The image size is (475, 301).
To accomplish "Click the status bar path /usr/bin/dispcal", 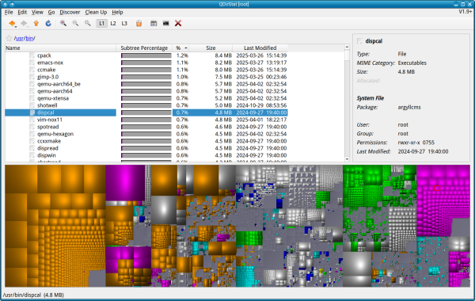I will click(x=22, y=295).
